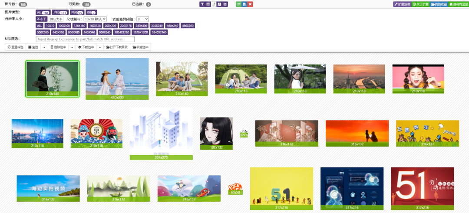Open the 尺寸漏斗 10x10 默认 dropdown
This screenshot has height=213, width=469.
(x=95, y=19)
